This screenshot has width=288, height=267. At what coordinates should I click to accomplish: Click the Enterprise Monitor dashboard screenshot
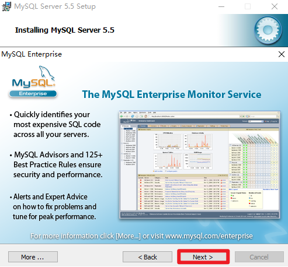click(x=200, y=165)
